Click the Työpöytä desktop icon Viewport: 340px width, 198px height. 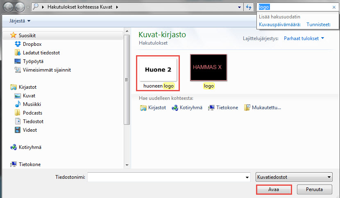18,61
